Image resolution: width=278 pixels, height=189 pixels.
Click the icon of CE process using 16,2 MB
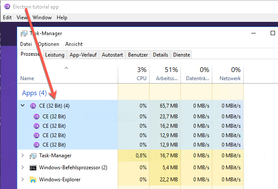coord(37,126)
